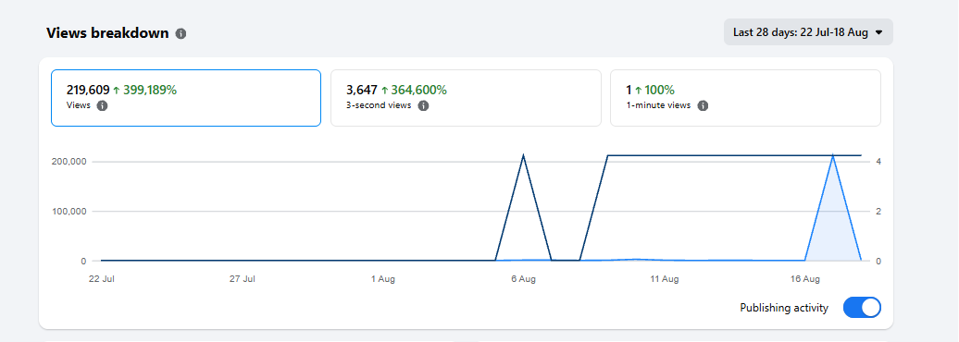The width and height of the screenshot is (959, 342).
Task: Click the dropdown arrow in date range selector
Action: point(878,33)
